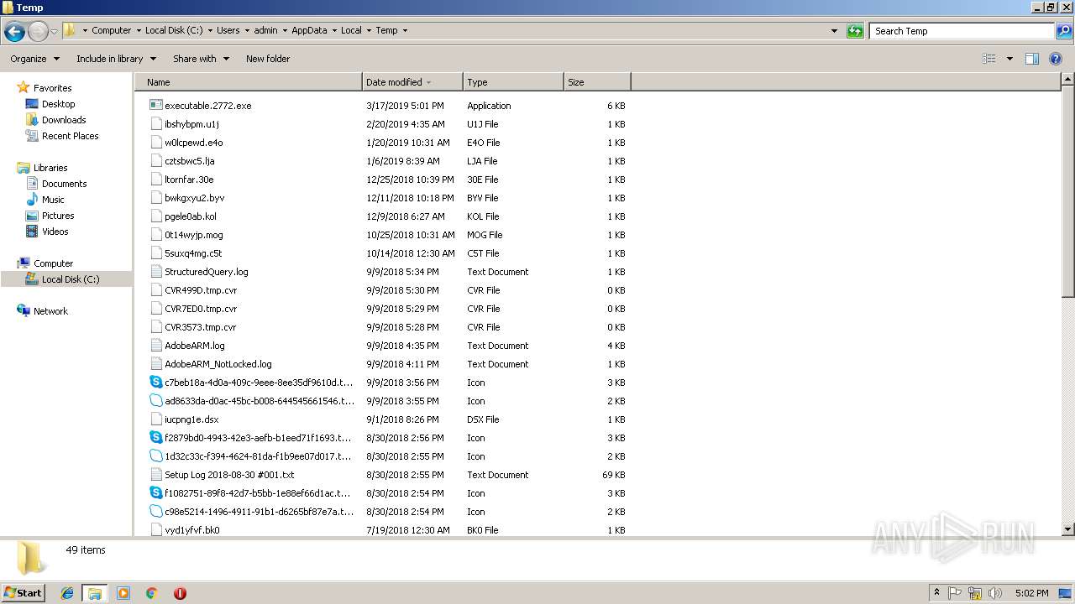Click the green Refresh button
Viewport: 1075px width, 604px height.
pyautogui.click(x=855, y=31)
